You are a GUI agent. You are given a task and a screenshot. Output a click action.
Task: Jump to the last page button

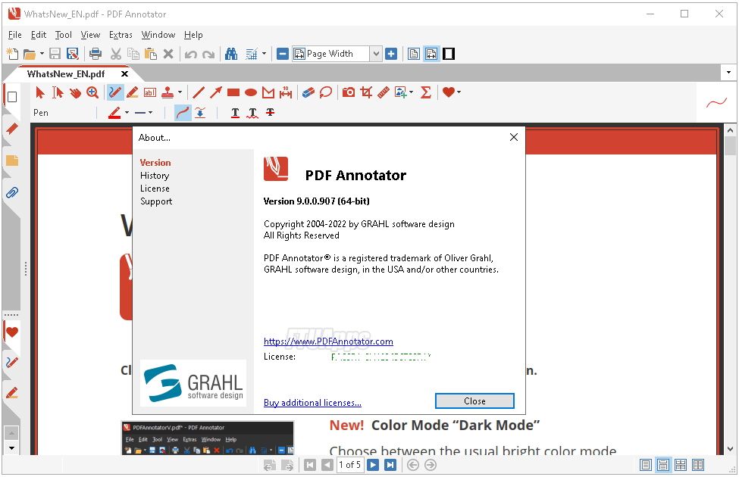[x=390, y=465]
